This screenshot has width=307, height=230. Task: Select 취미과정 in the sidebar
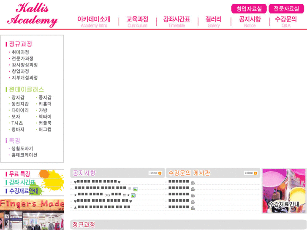click(20, 52)
